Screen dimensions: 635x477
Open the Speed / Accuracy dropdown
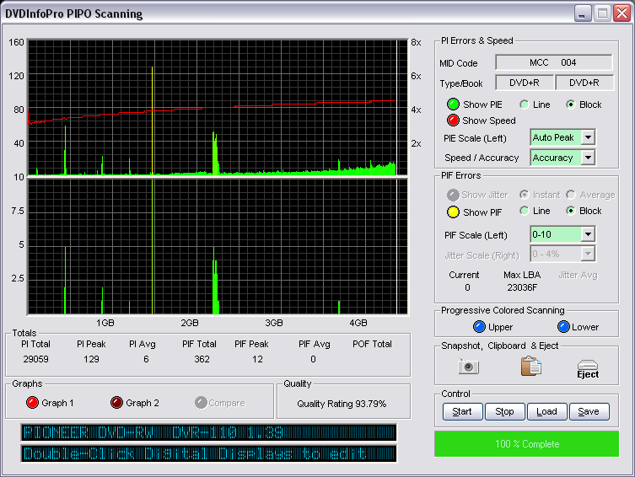[x=588, y=158]
